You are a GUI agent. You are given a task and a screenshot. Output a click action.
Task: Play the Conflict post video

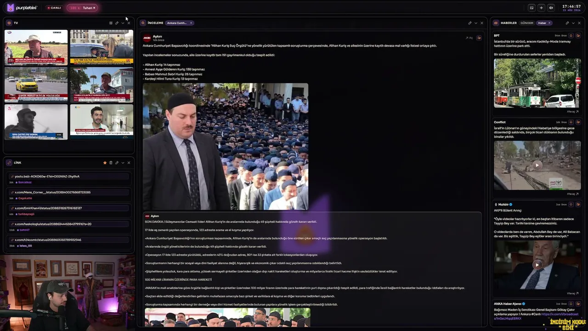[x=537, y=165]
